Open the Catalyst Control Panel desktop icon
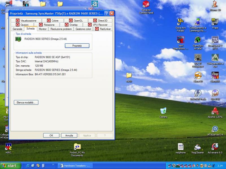 146,7
